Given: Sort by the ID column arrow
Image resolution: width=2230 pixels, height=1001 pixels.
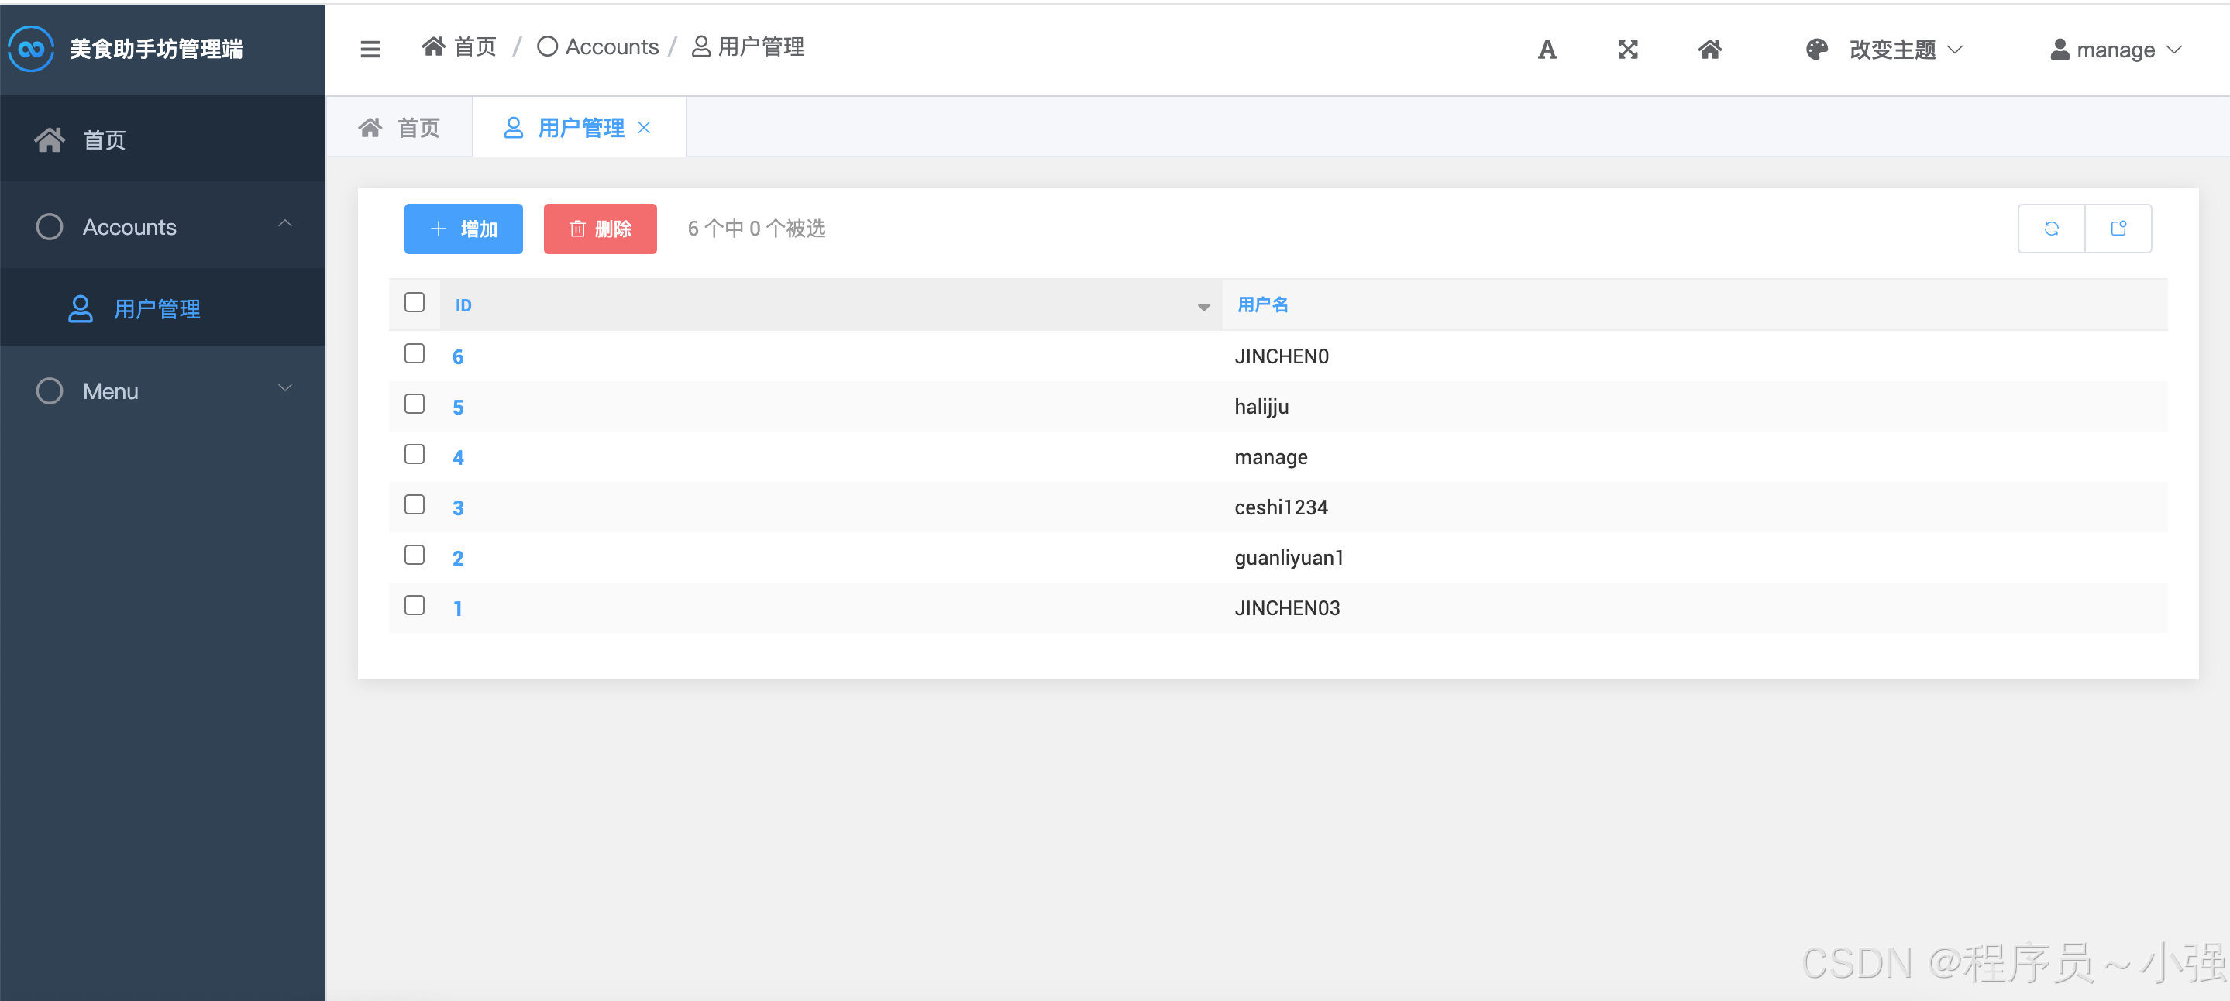Looking at the screenshot, I should pyautogui.click(x=1203, y=308).
